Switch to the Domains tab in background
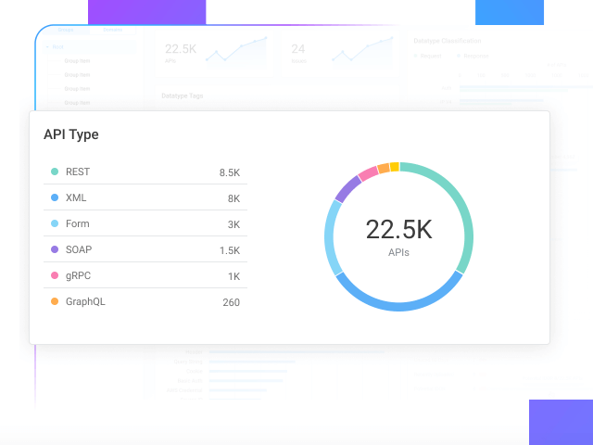Viewport: 593px width, 445px height. (x=112, y=30)
